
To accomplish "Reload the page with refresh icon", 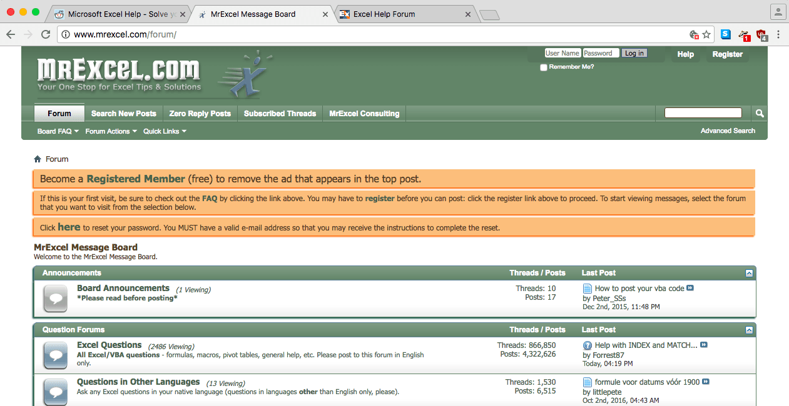I will (46, 34).
